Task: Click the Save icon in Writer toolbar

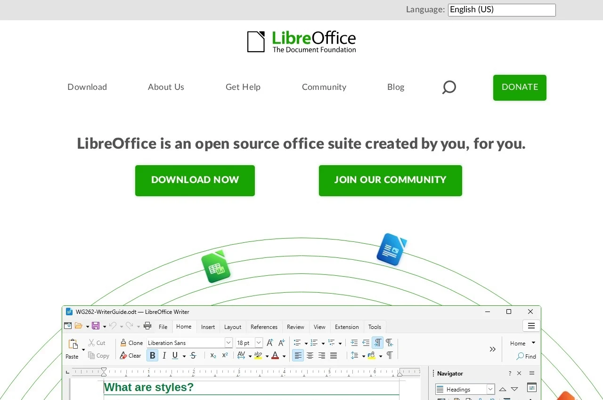Action: click(96, 326)
